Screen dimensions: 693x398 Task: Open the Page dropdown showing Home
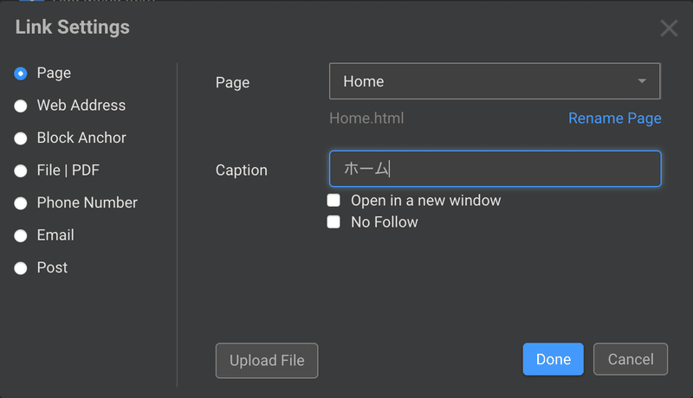[495, 81]
